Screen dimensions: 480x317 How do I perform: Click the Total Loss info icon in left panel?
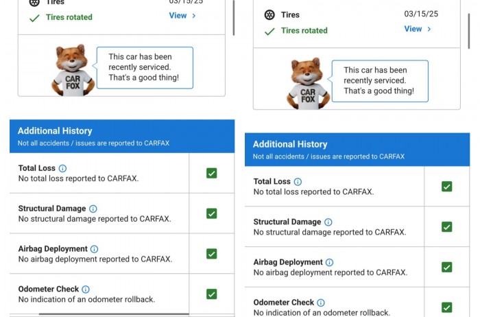coord(62,168)
